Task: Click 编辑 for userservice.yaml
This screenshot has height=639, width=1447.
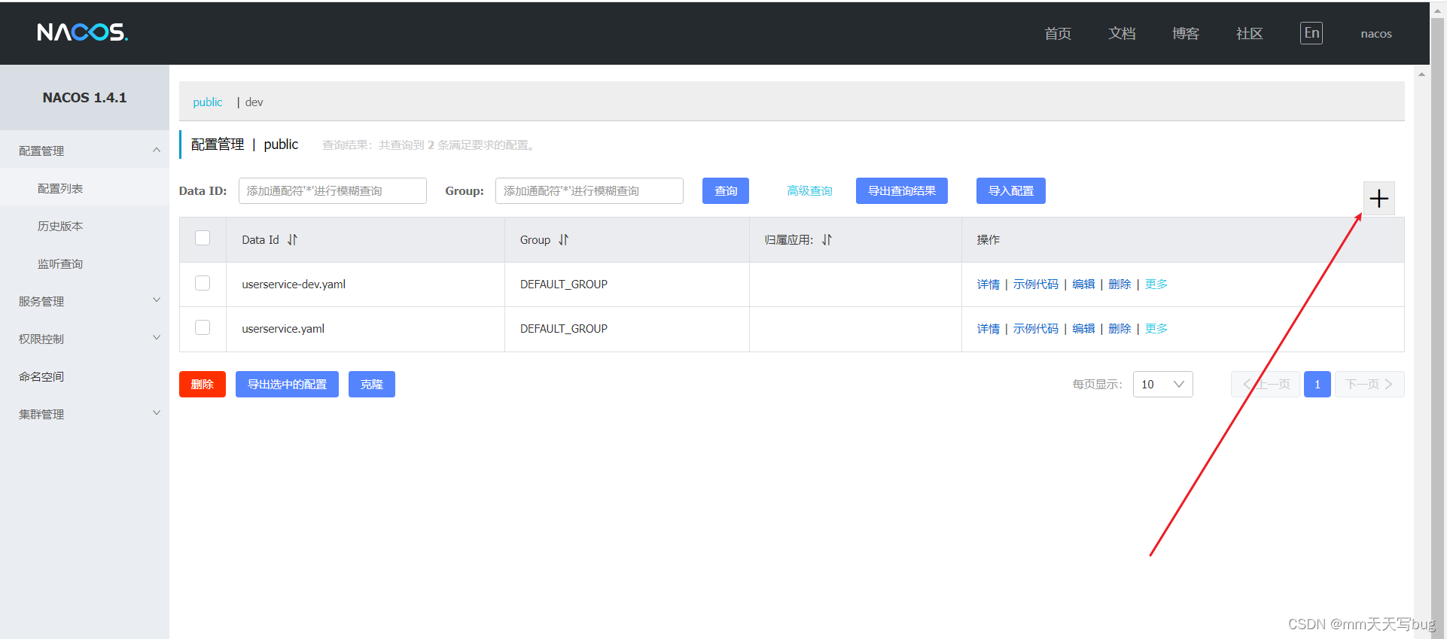Action: tap(1083, 328)
